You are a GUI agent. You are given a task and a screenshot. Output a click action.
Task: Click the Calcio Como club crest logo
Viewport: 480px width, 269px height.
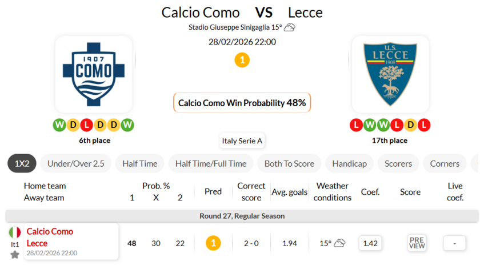click(x=94, y=74)
